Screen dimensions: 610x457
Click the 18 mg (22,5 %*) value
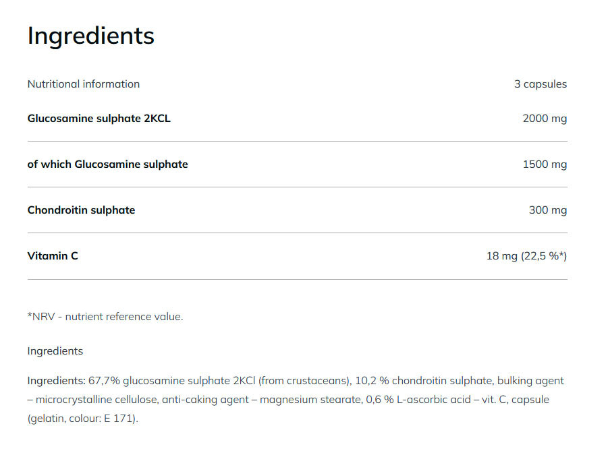click(526, 256)
